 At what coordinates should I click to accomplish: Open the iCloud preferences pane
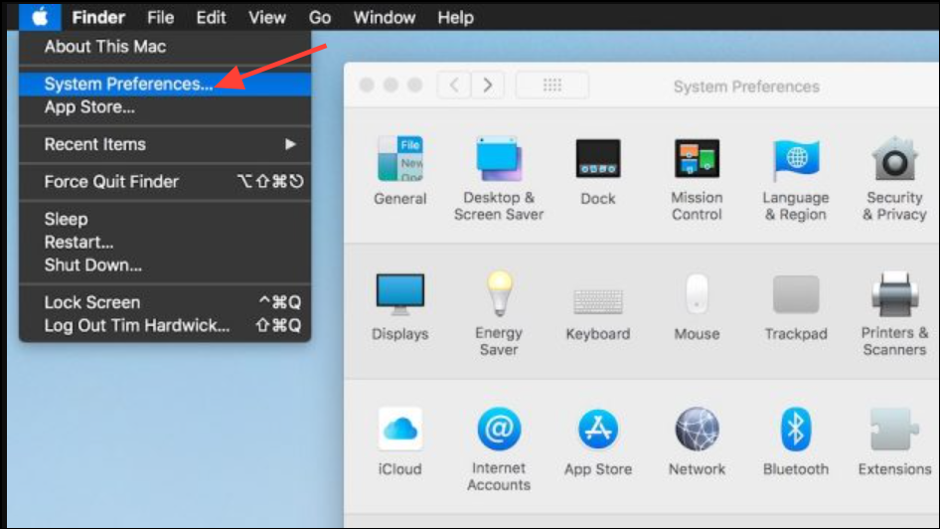[399, 442]
